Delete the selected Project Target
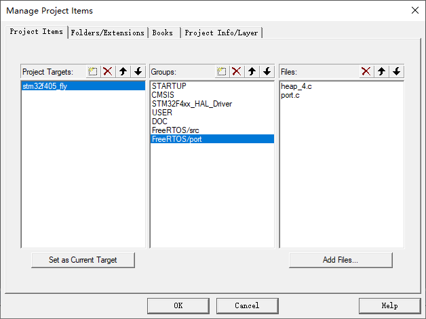This screenshot has height=319, width=426. (x=108, y=72)
